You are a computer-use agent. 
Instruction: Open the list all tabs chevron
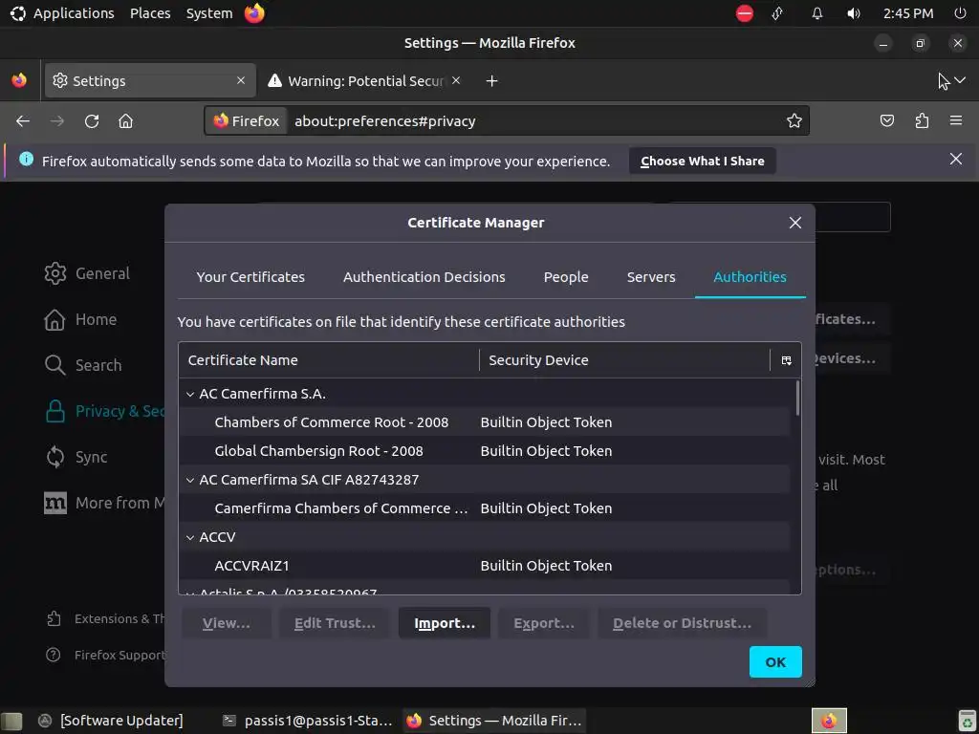[x=960, y=80]
